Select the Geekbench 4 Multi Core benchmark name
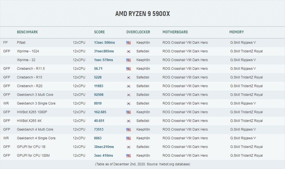The height and width of the screenshot is (169, 285). coord(35,130)
